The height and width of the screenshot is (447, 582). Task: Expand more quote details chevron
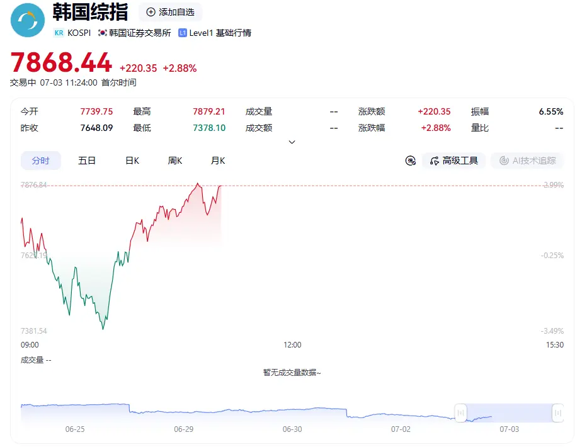292,142
